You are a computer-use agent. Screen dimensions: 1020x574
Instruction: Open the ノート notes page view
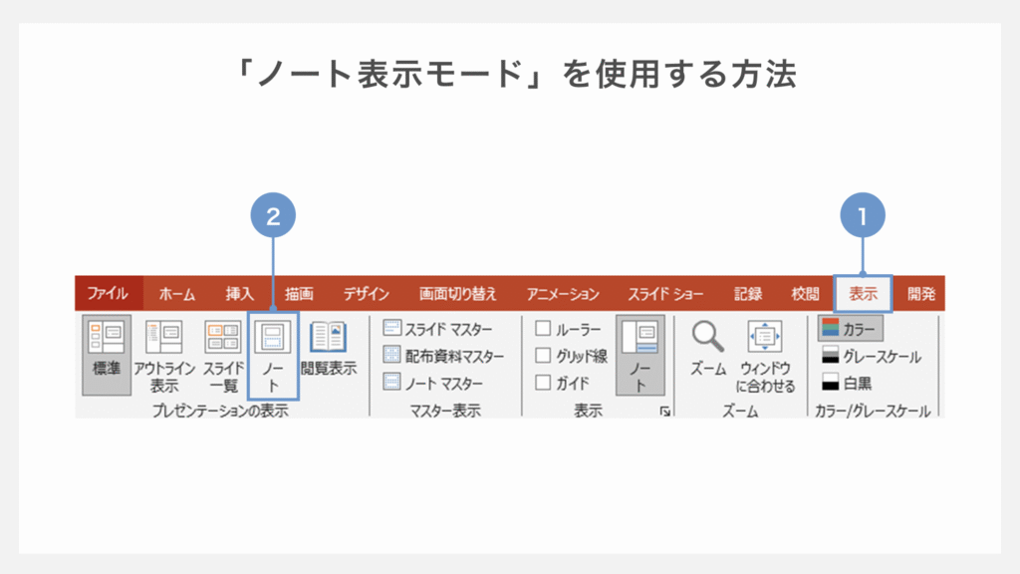coord(273,356)
